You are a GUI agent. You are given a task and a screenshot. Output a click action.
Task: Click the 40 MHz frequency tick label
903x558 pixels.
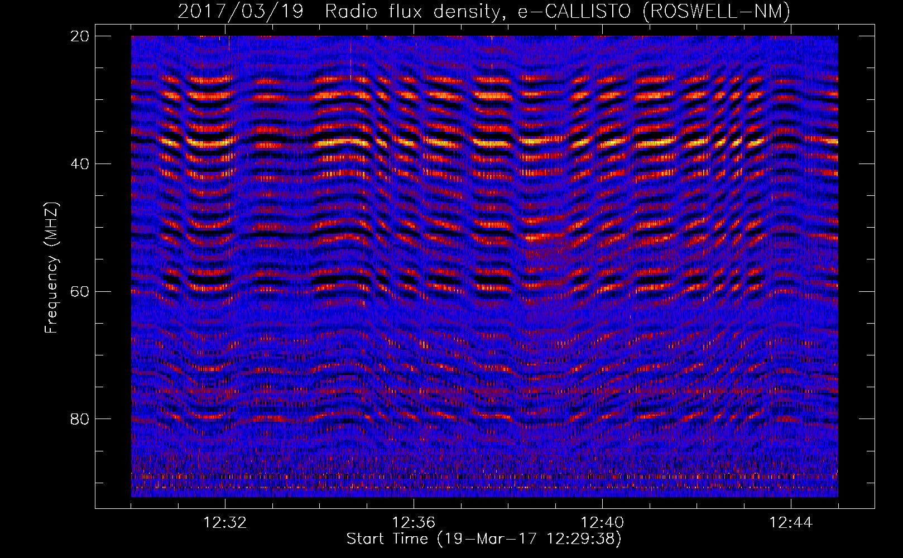(x=80, y=164)
